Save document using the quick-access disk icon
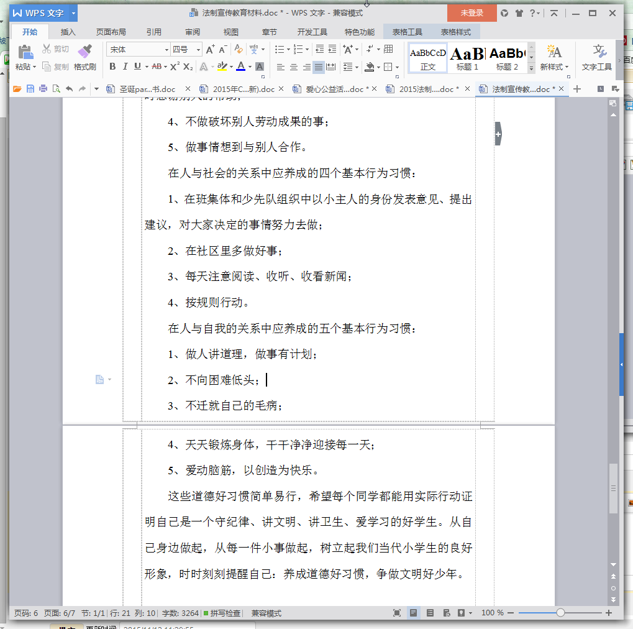This screenshot has height=629, width=633. point(30,89)
